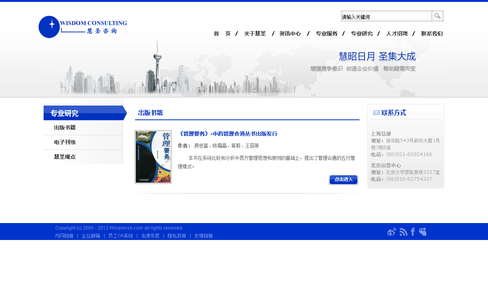Screen dimensions: 488x302
Task: Click the envelope icon beside 联系方式
Action: click(x=376, y=113)
